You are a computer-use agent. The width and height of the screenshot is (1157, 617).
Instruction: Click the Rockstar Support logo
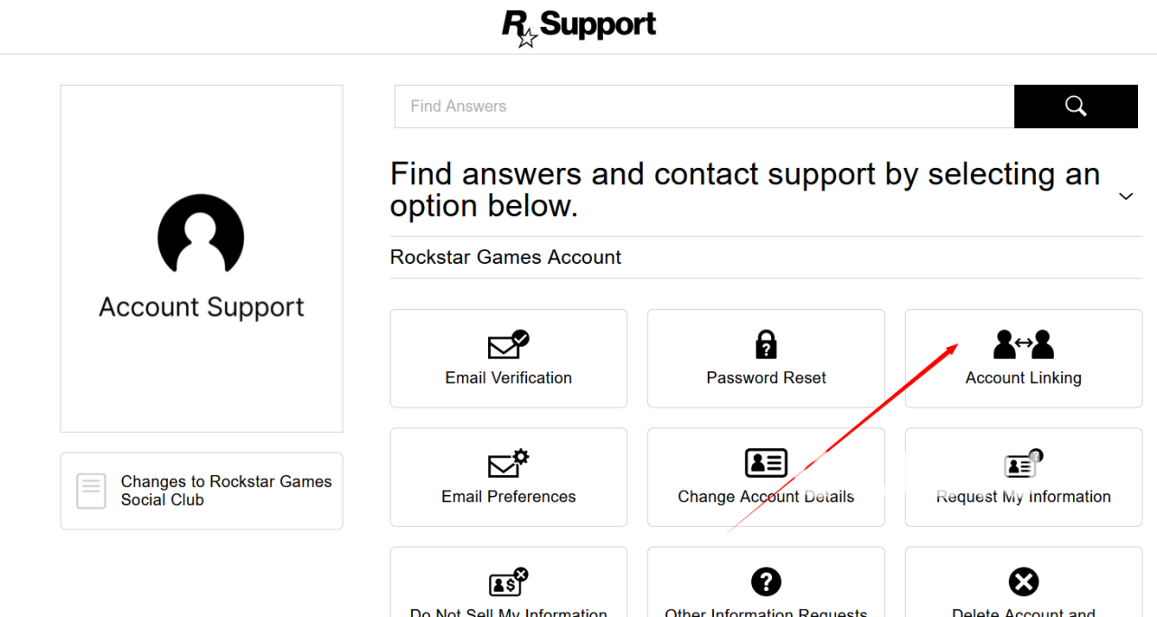[x=578, y=27]
